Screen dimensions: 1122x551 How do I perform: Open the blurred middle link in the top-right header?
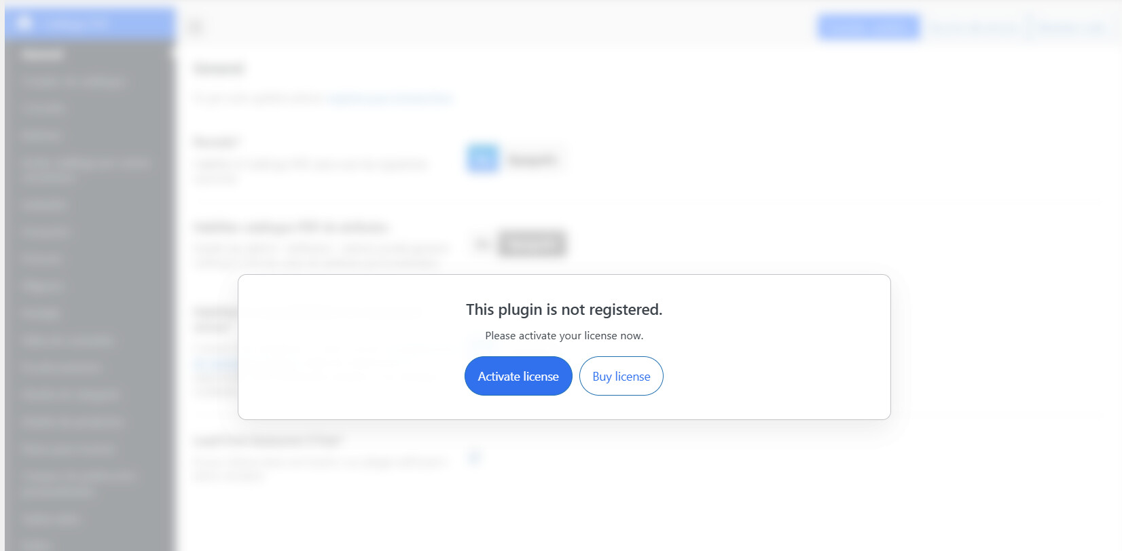tap(973, 28)
